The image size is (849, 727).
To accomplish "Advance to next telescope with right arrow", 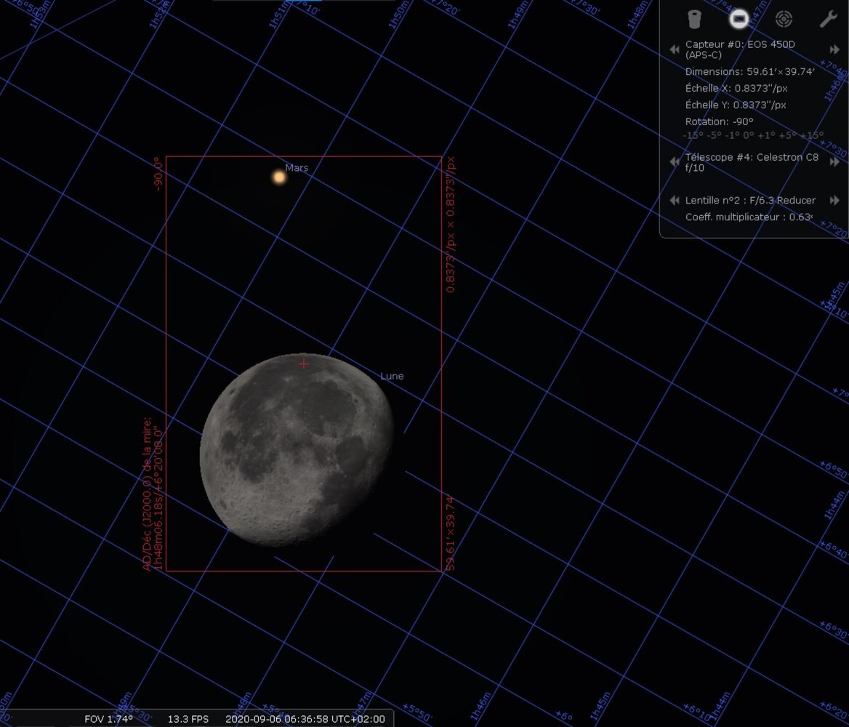I will (834, 161).
